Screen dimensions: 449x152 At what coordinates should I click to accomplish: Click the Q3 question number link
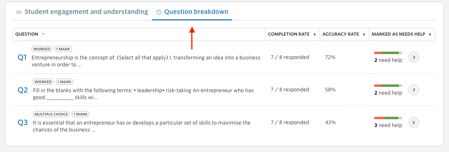[23, 123]
